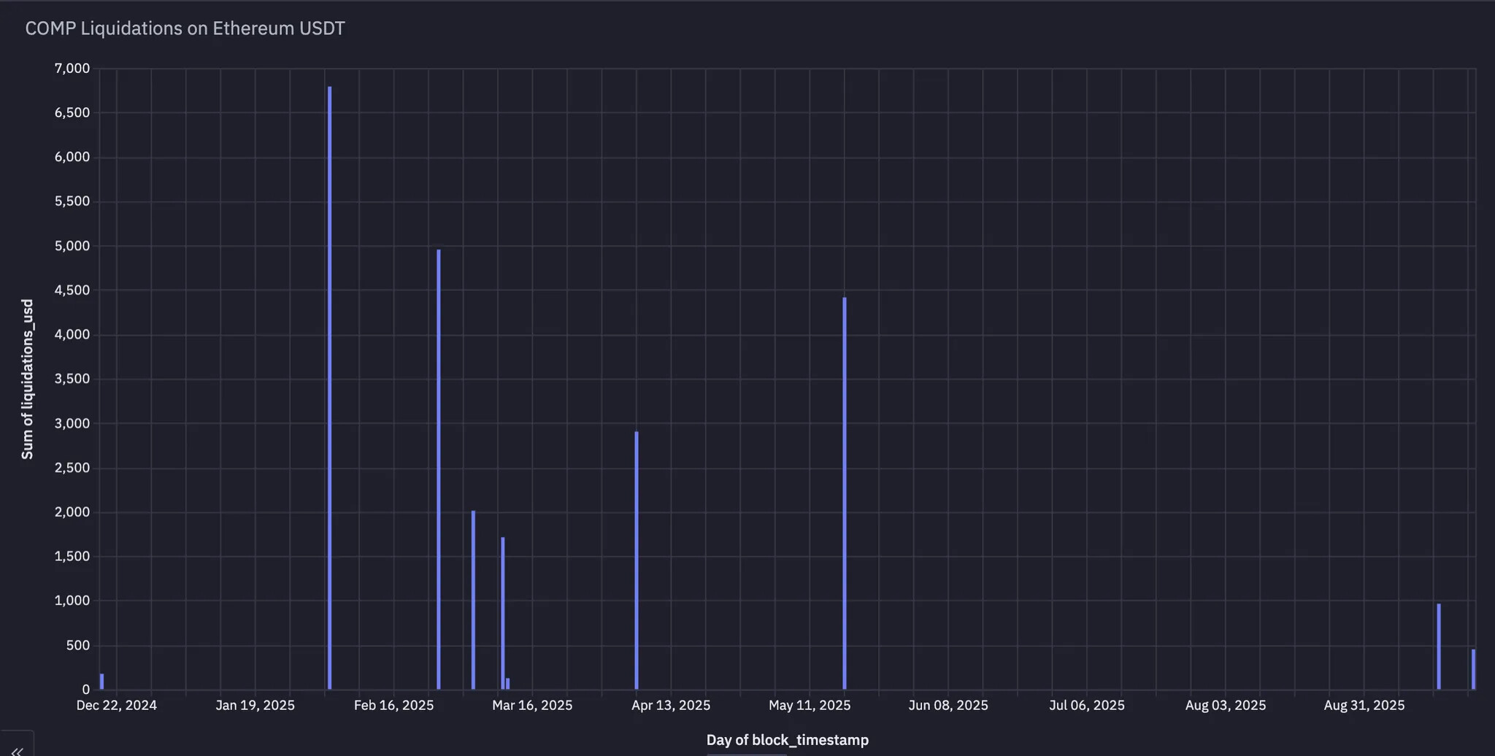
Task: Select the small December 2024 bar
Action: tap(102, 682)
